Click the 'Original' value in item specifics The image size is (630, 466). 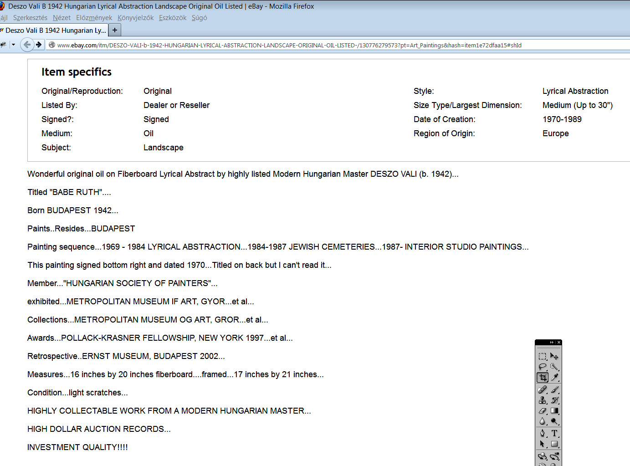click(x=158, y=91)
